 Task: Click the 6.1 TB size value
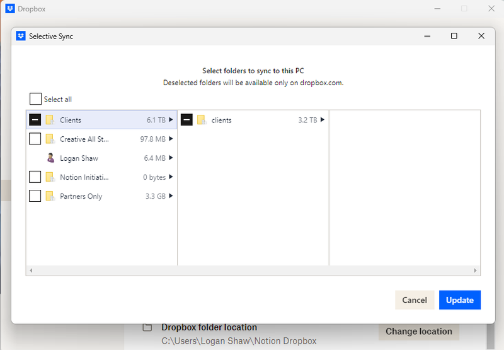click(x=156, y=120)
